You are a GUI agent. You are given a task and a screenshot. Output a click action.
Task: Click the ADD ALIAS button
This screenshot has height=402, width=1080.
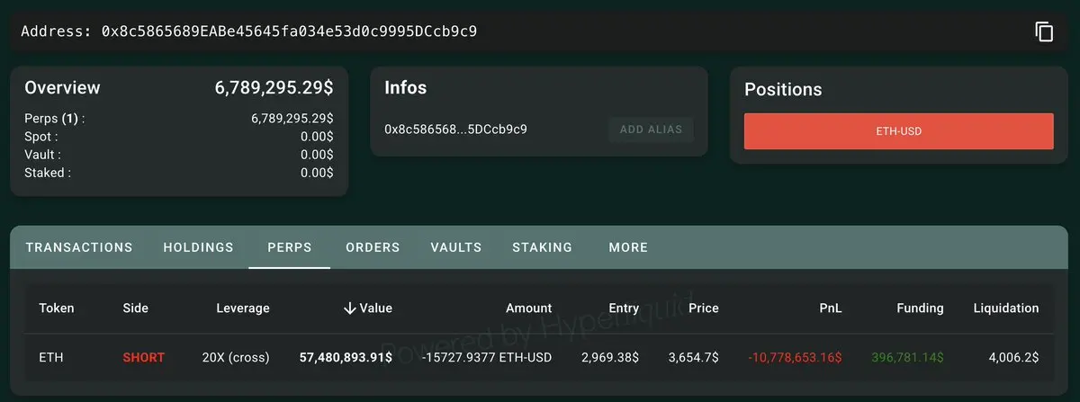(651, 130)
